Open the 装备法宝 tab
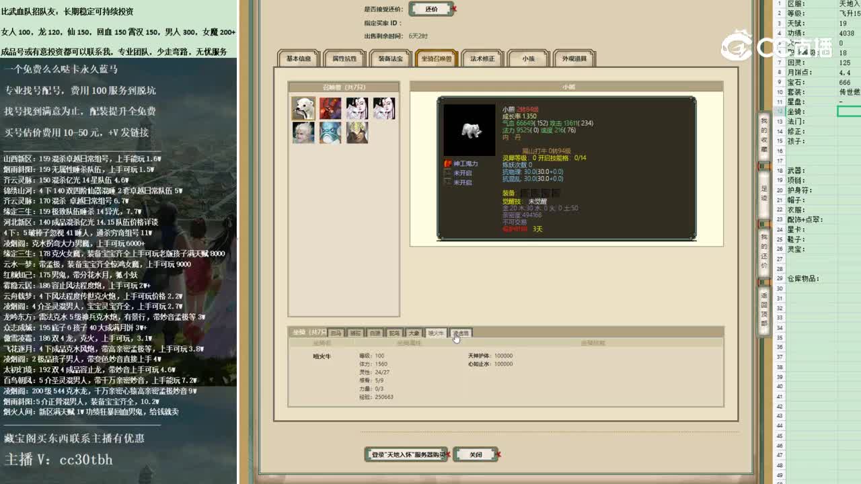The width and height of the screenshot is (861, 484). click(390, 58)
